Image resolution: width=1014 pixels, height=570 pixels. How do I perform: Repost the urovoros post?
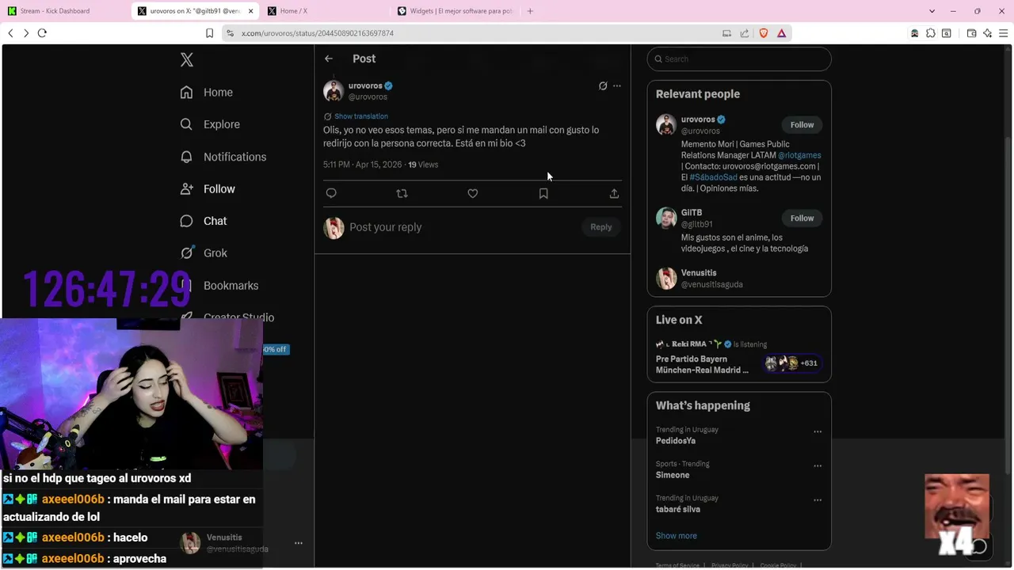(x=402, y=193)
